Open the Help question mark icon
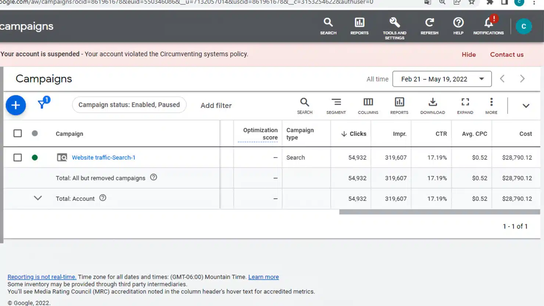Viewport: 544px width, 306px height. tap(458, 26)
